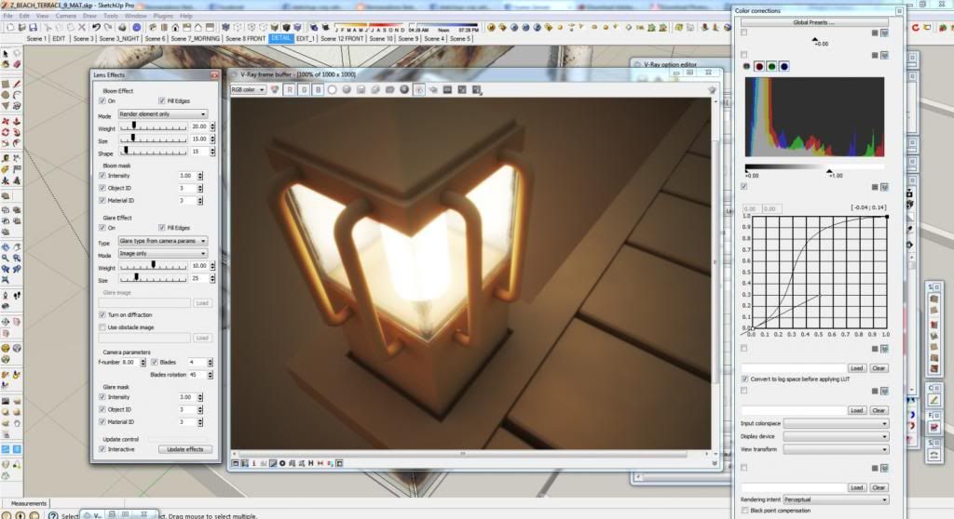Click the Update effects button

coord(184,449)
